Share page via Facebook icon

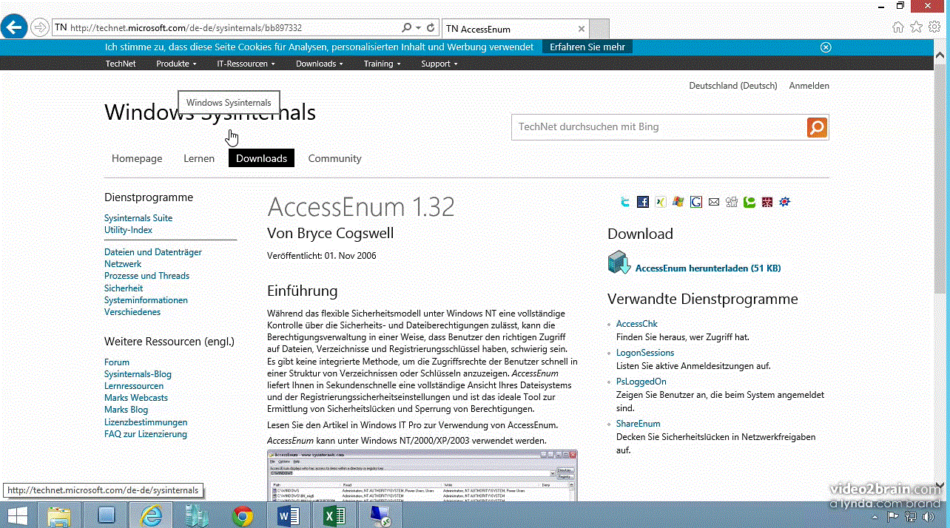[x=643, y=202]
